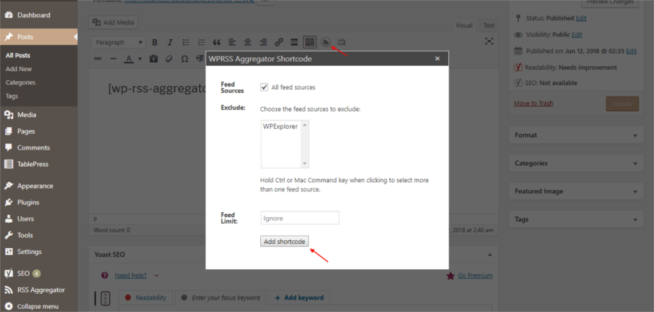Insert a link via chain icon
Screen dimensions: 654x312
[x=279, y=42]
